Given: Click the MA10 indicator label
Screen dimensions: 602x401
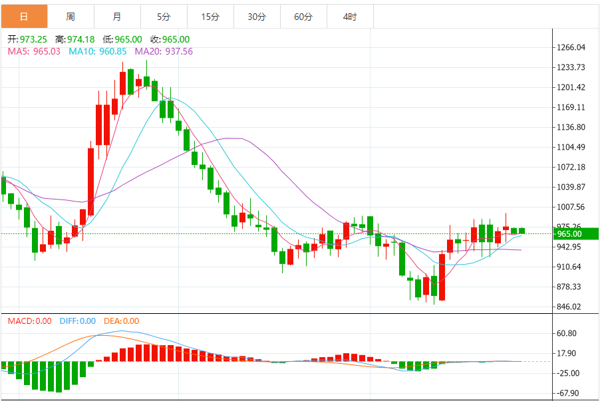Looking at the screenshot, I should tap(97, 51).
